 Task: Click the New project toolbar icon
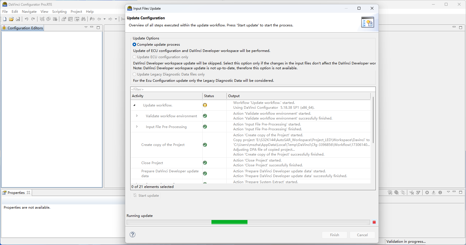tap(5, 19)
